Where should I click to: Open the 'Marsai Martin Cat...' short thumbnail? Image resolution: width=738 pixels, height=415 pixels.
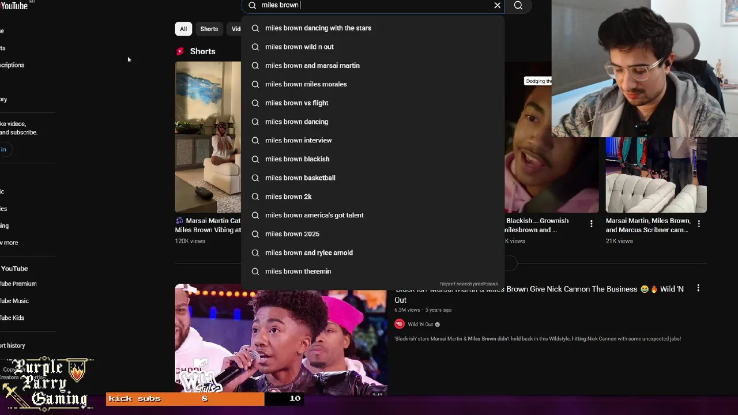(x=208, y=137)
